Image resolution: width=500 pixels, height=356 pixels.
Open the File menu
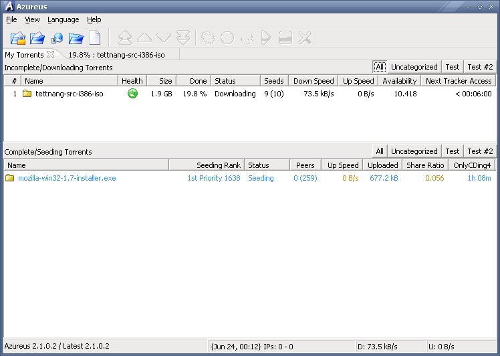11,20
